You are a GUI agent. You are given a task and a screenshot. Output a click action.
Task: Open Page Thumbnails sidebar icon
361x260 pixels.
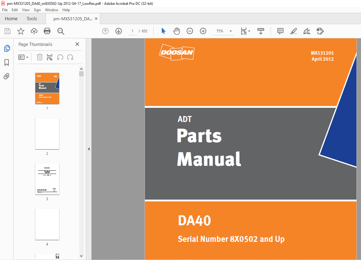pyautogui.click(x=7, y=48)
